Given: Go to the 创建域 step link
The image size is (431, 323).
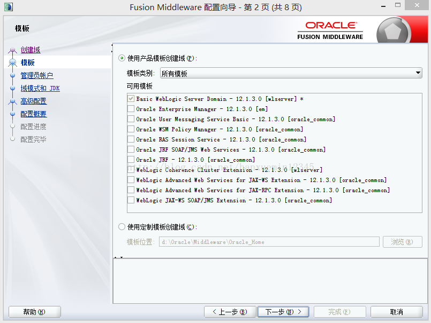Looking at the screenshot, I should [x=31, y=50].
